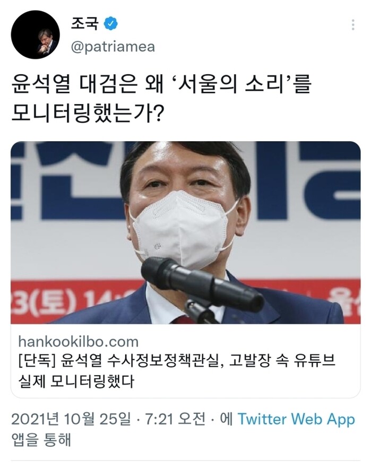
Task: Open the @patriamea handle link
Action: click(113, 47)
